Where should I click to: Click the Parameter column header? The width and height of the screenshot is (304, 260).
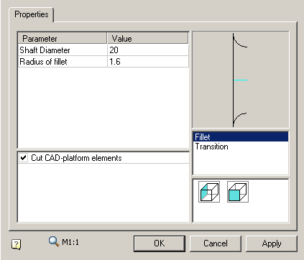pyautogui.click(x=63, y=38)
